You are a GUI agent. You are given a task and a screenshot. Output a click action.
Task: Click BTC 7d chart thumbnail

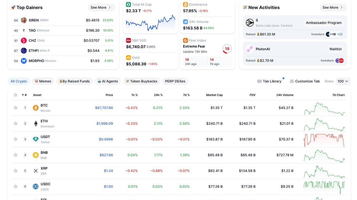[324, 109]
